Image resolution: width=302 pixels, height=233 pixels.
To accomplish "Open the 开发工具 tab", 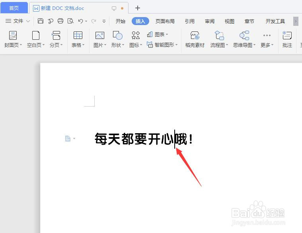I will [x=275, y=21].
